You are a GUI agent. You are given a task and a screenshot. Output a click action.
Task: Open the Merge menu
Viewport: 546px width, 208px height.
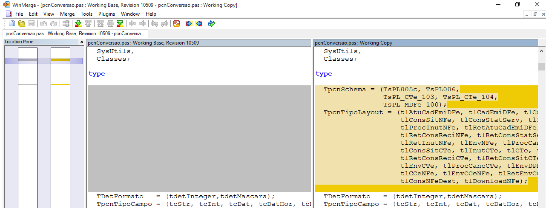(67, 14)
